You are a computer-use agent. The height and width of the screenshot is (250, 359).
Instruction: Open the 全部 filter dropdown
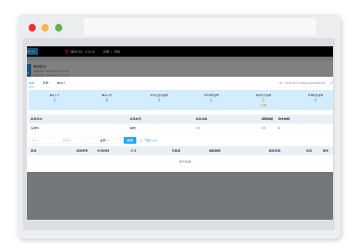pyautogui.click(x=105, y=140)
